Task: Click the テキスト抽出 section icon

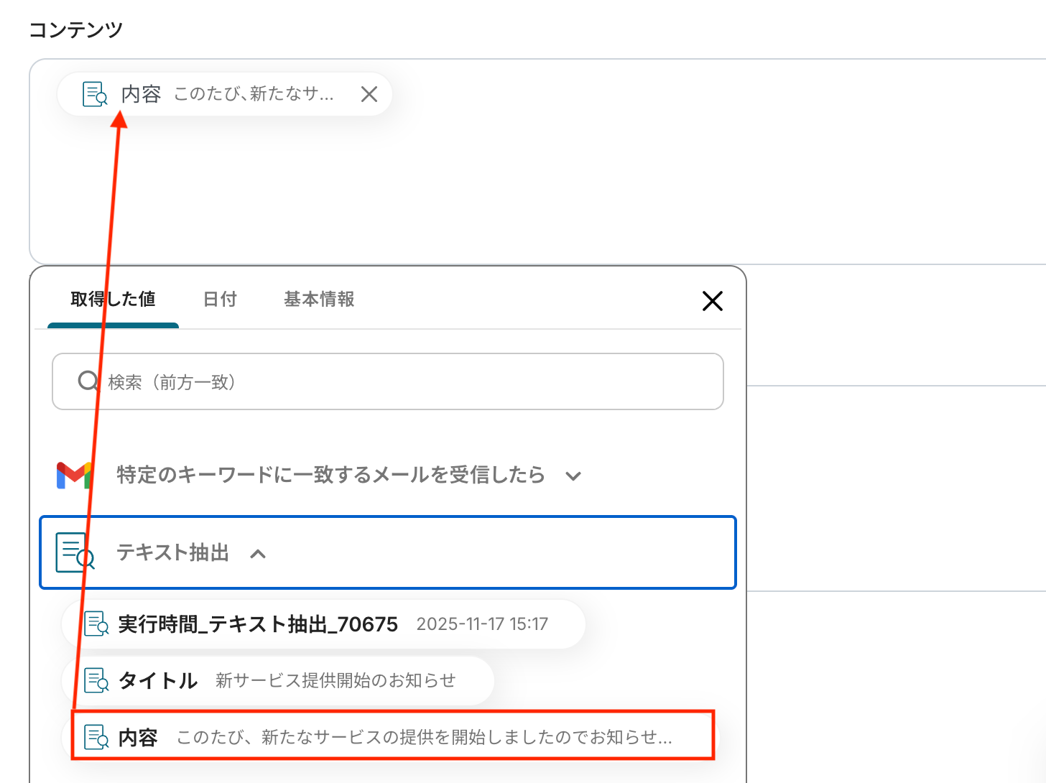Action: [75, 552]
